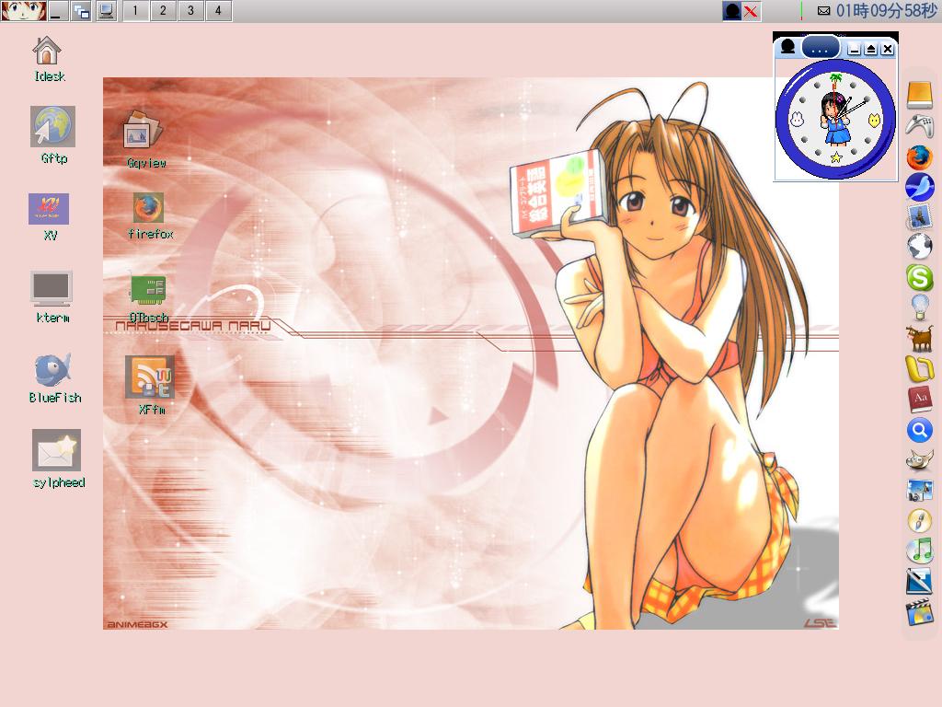This screenshot has height=707, width=942.
Task: Open the red dictionary dock icon
Action: 919,399
